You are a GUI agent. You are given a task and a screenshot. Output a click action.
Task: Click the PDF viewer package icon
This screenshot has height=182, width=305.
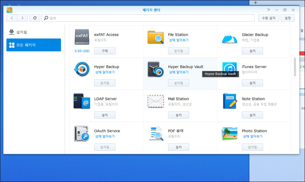tap(156, 133)
